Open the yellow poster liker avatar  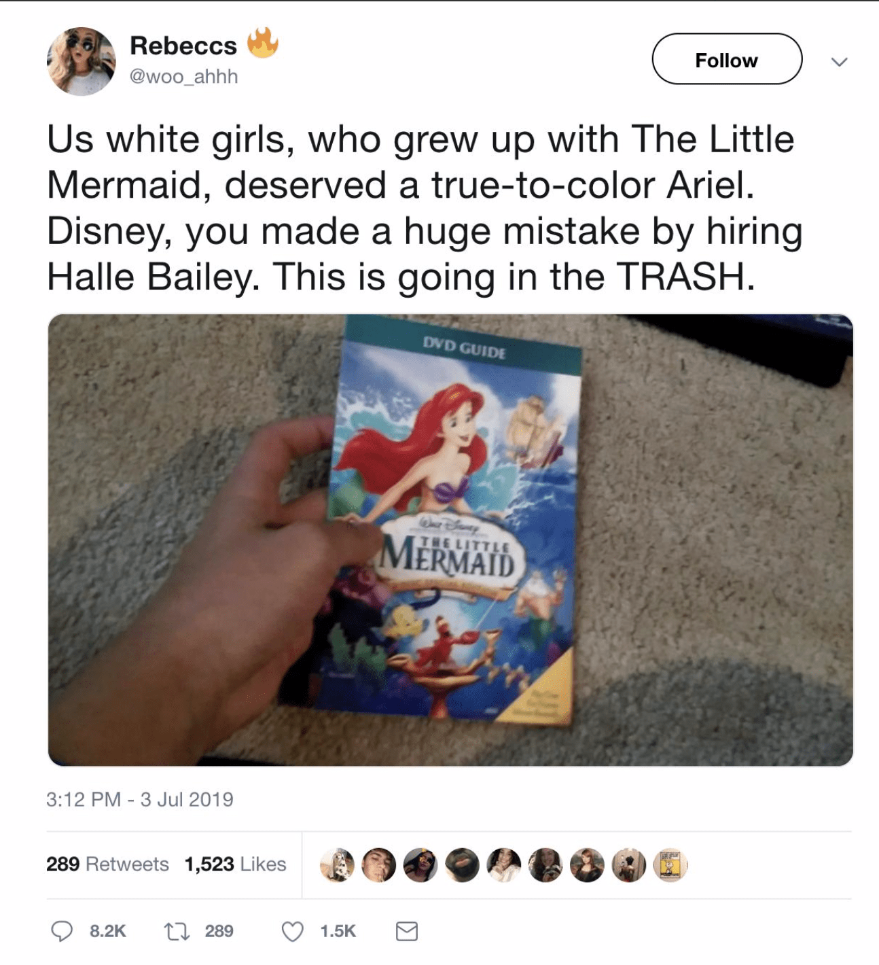pos(670,865)
